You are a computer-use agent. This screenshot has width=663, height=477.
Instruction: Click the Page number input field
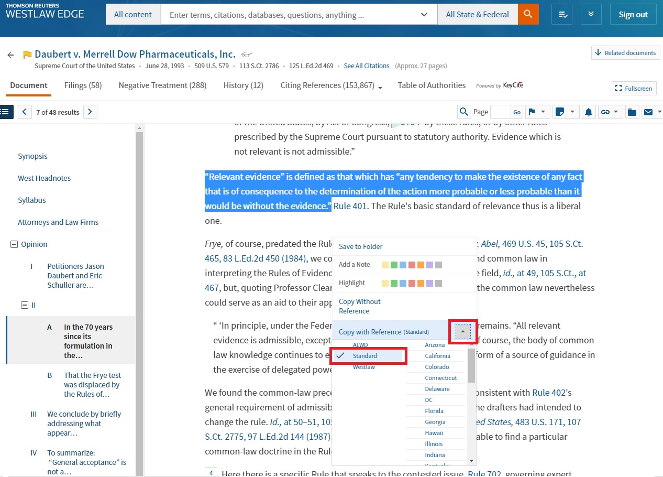click(x=500, y=112)
